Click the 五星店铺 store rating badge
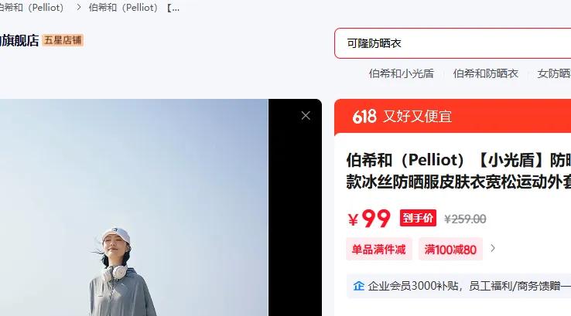The width and height of the screenshot is (571, 316). [x=63, y=40]
